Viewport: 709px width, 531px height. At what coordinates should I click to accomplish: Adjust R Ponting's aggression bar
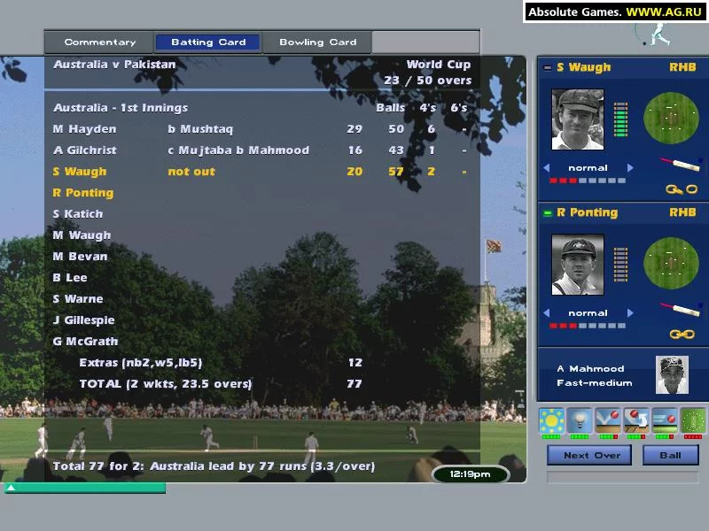tap(588, 326)
